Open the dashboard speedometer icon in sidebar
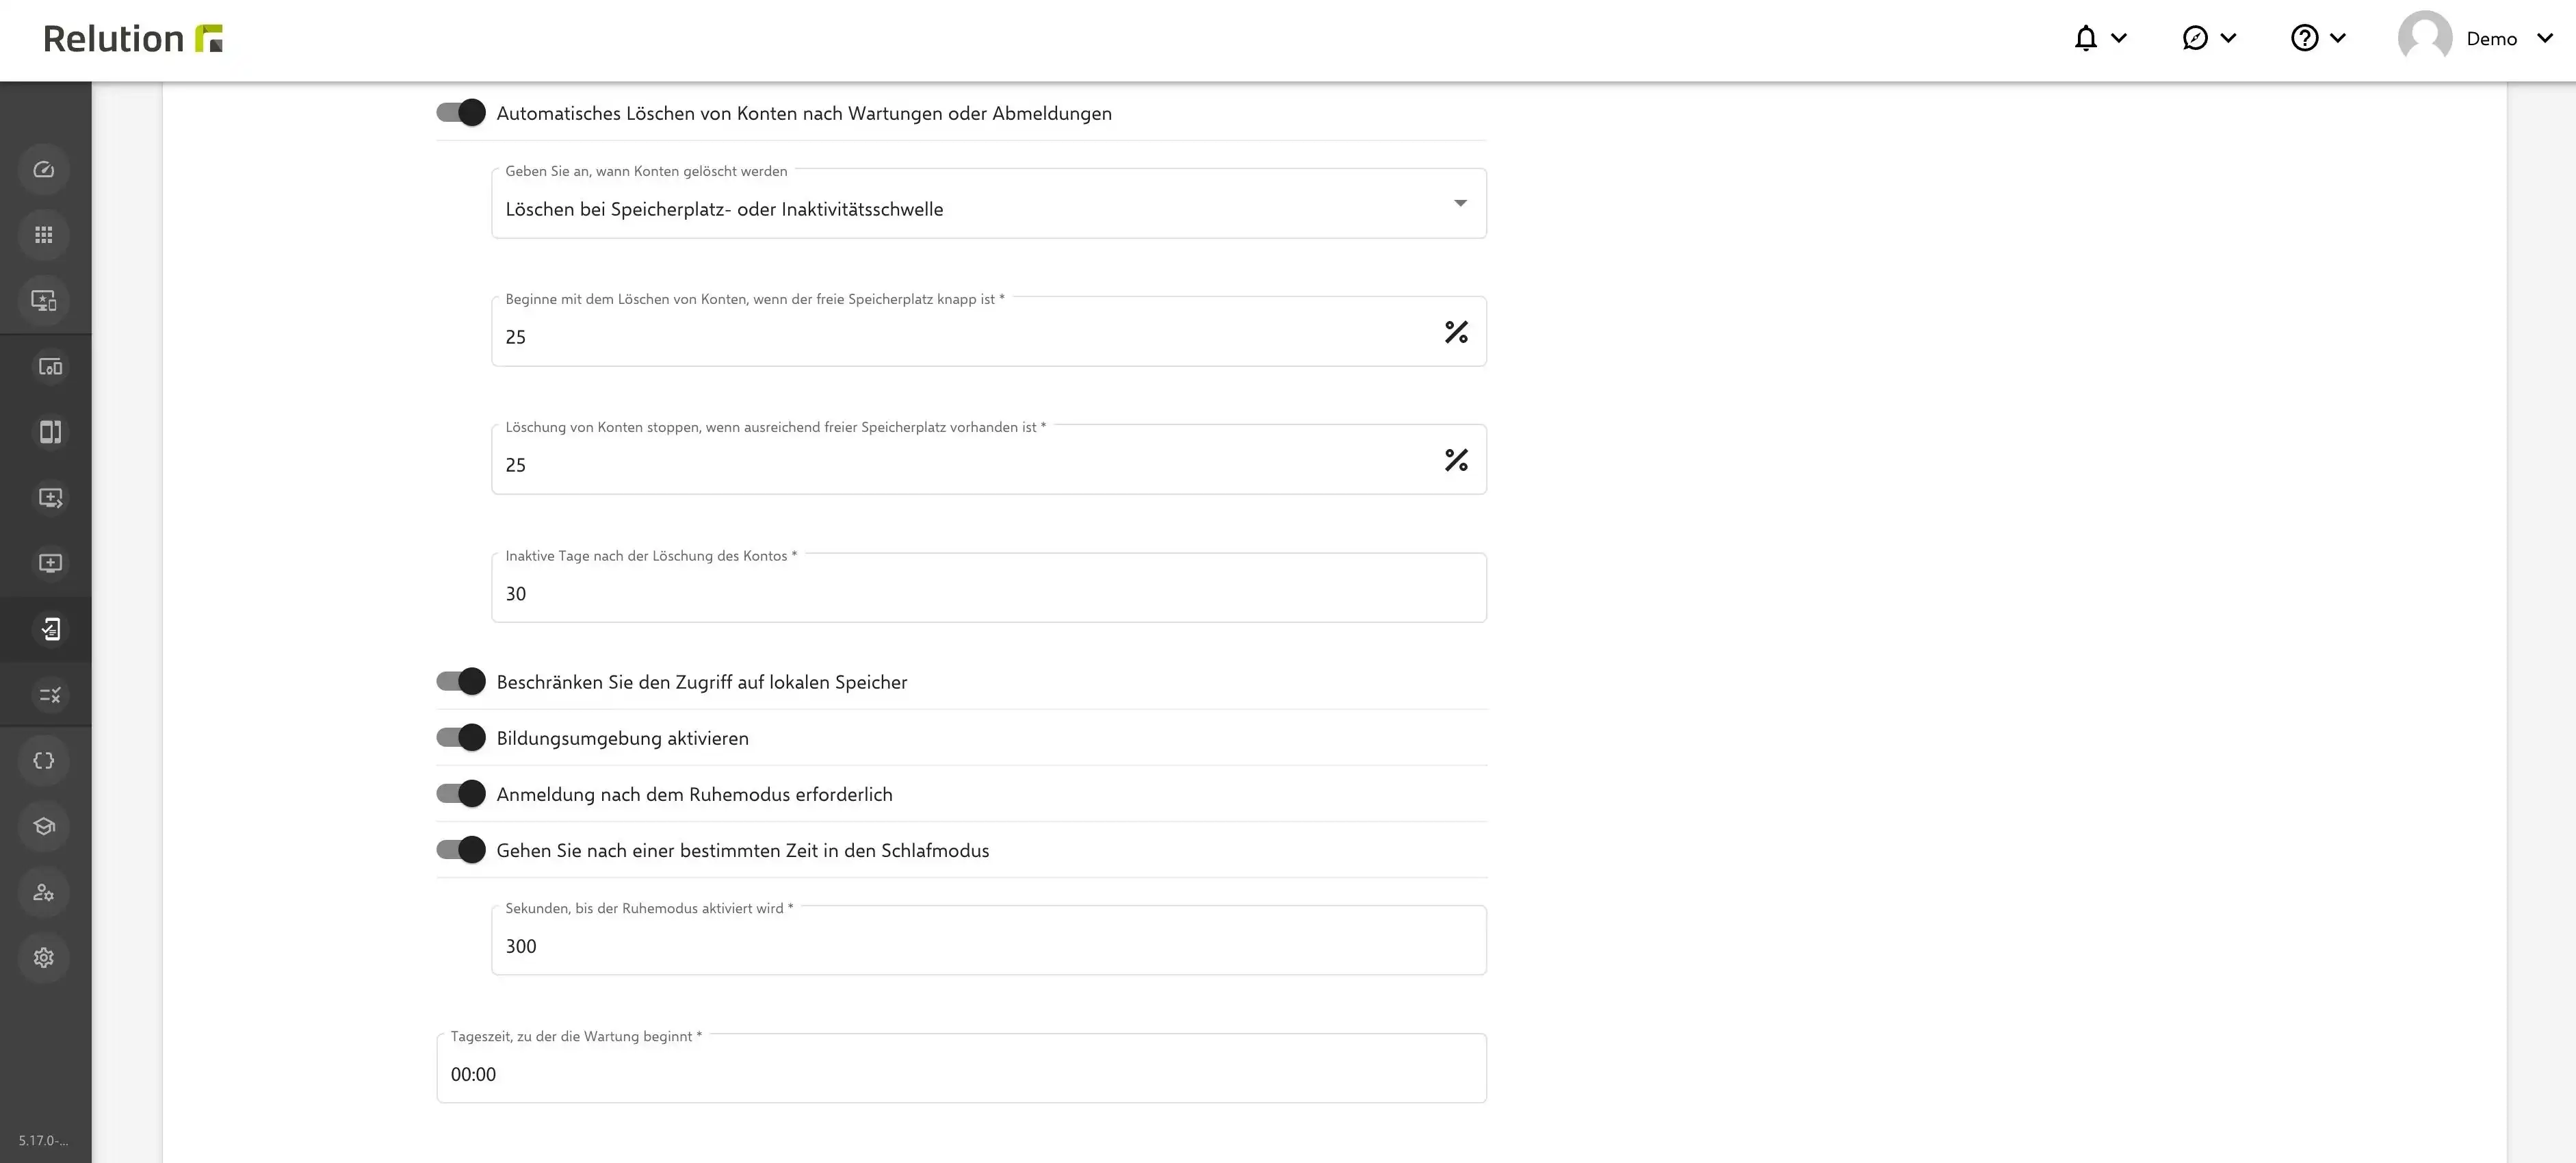Viewport: 2576px width, 1163px height. (44, 169)
